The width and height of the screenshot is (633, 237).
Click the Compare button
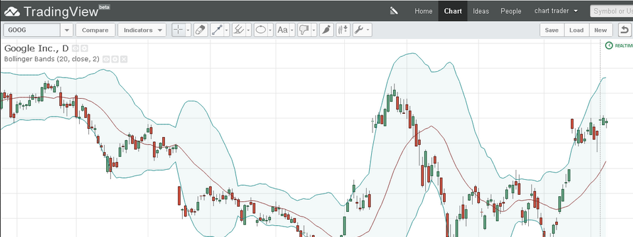coord(95,30)
